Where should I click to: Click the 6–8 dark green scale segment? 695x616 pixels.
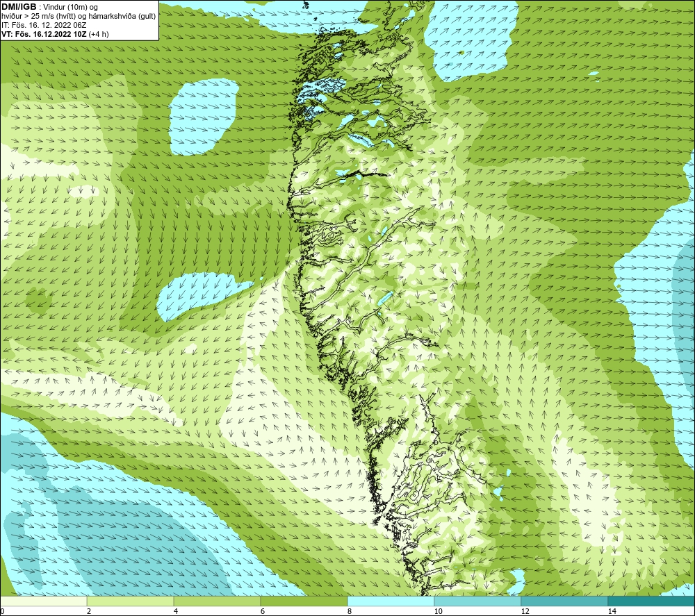click(x=304, y=601)
